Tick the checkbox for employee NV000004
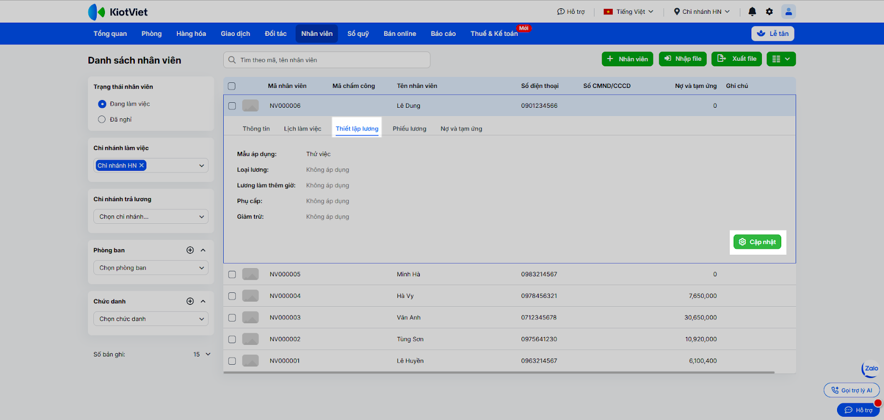884x420 pixels. 232,296
